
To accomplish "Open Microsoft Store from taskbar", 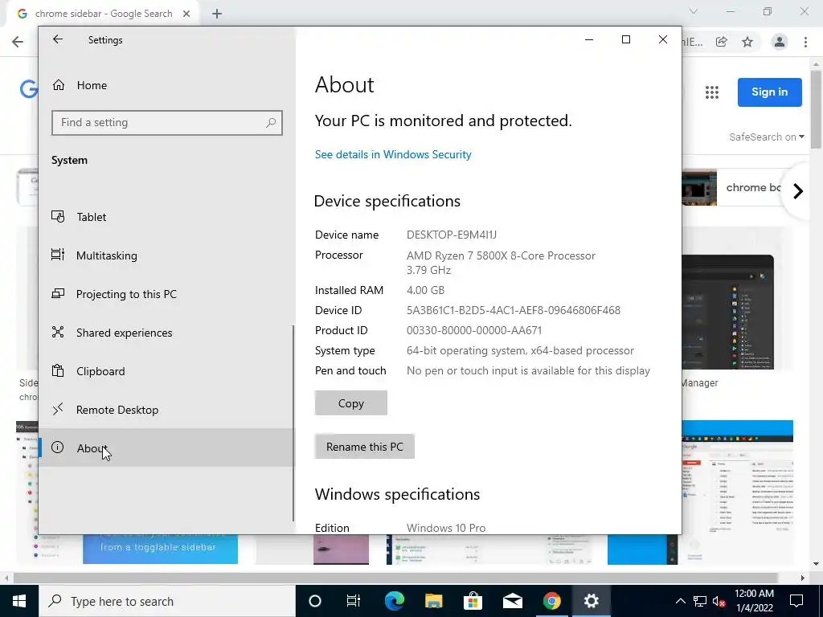I will point(473,601).
